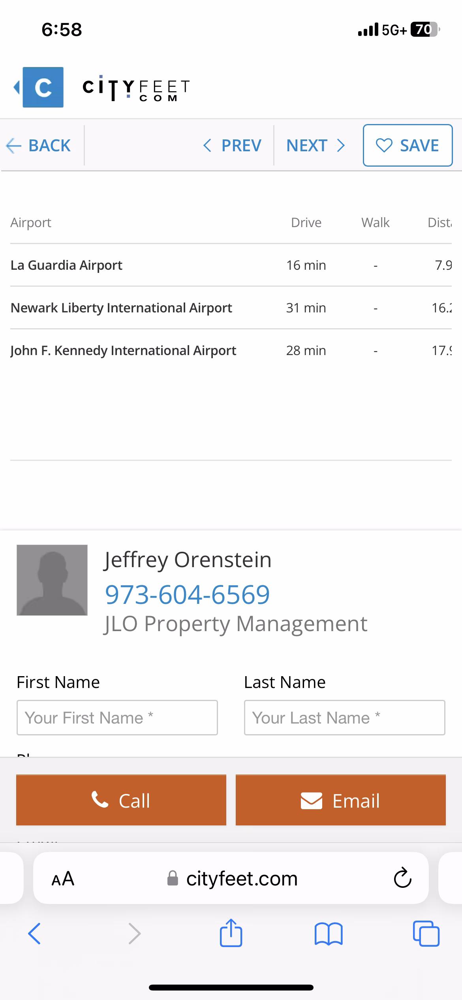Viewport: 462px width, 1000px height.
Task: Open the AA text size menu
Action: pyautogui.click(x=63, y=878)
